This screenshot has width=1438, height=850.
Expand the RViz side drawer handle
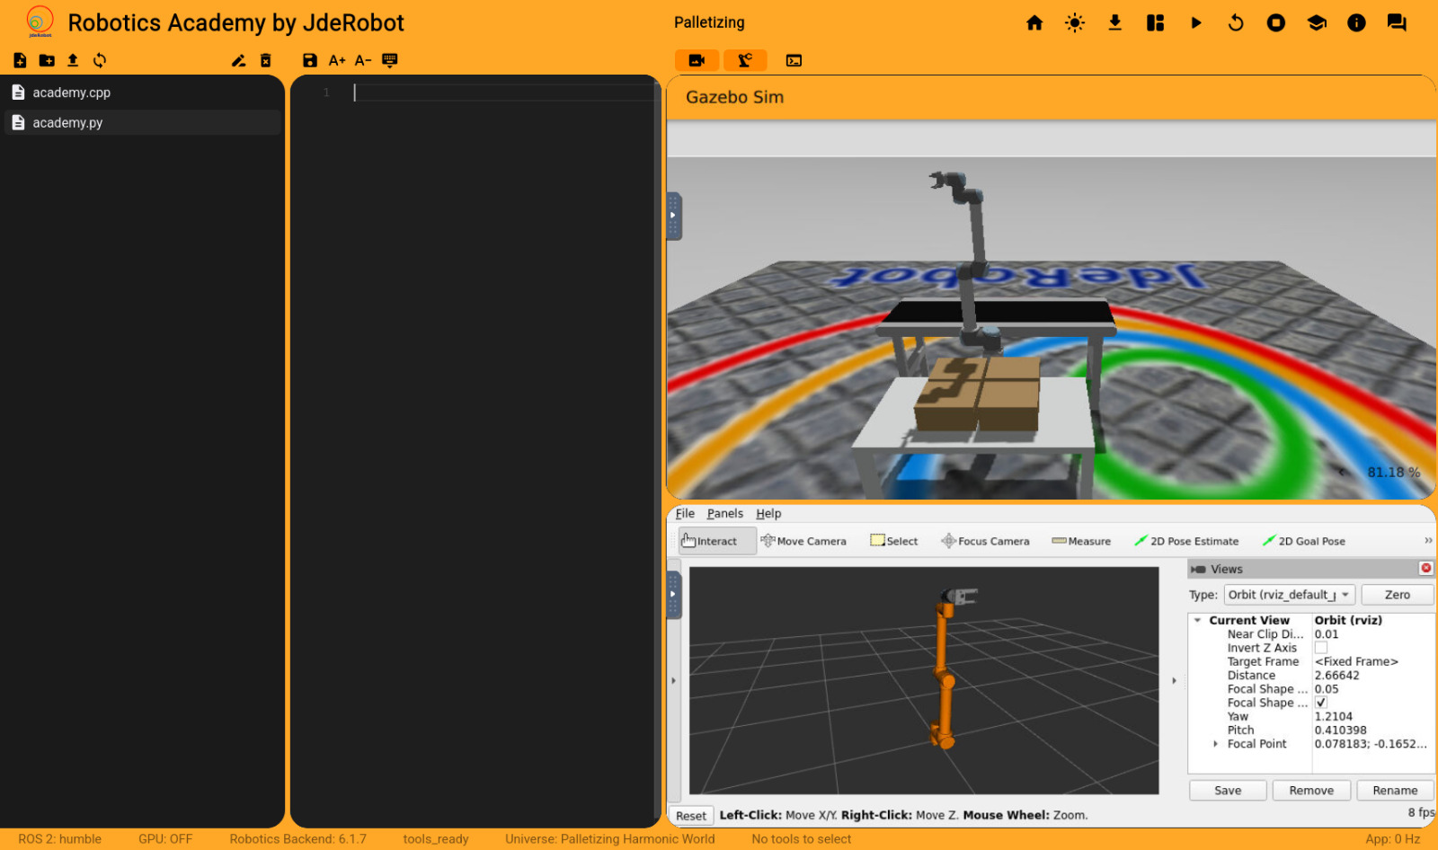[x=674, y=594]
